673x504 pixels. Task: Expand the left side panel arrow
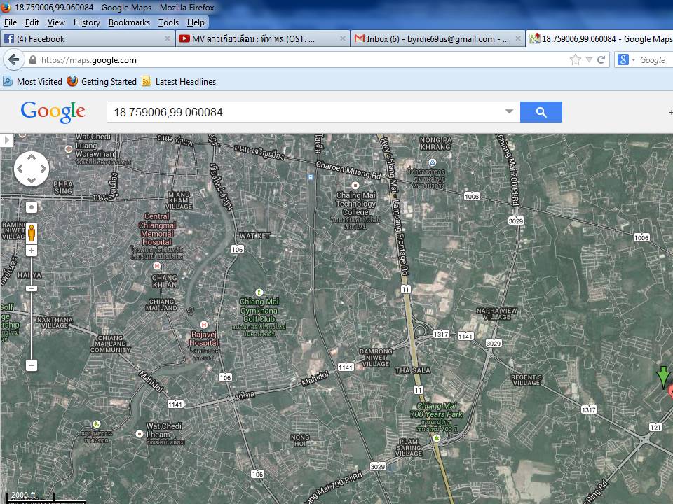6,140
